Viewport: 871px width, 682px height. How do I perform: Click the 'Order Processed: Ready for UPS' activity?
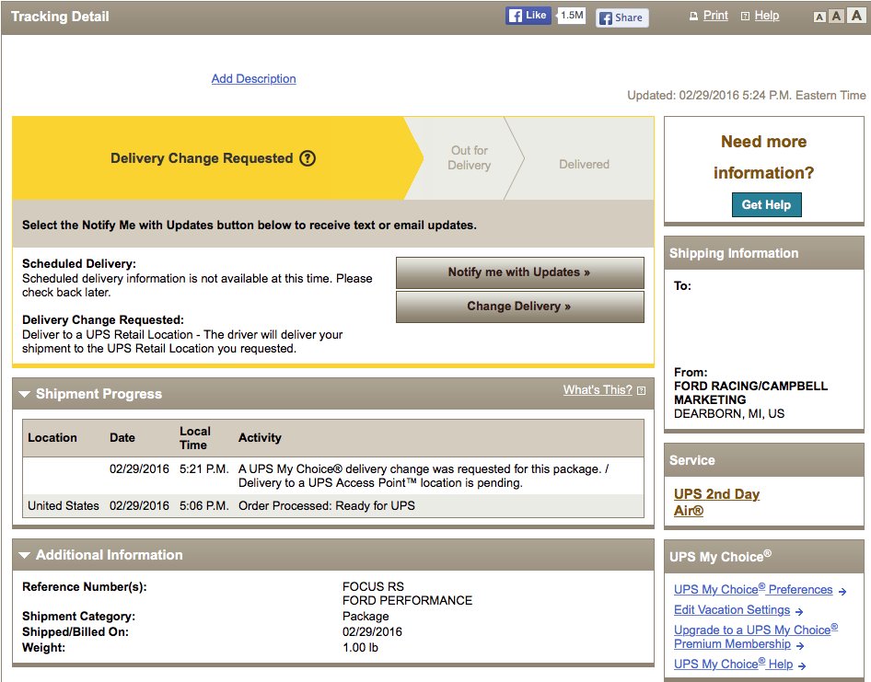327,506
